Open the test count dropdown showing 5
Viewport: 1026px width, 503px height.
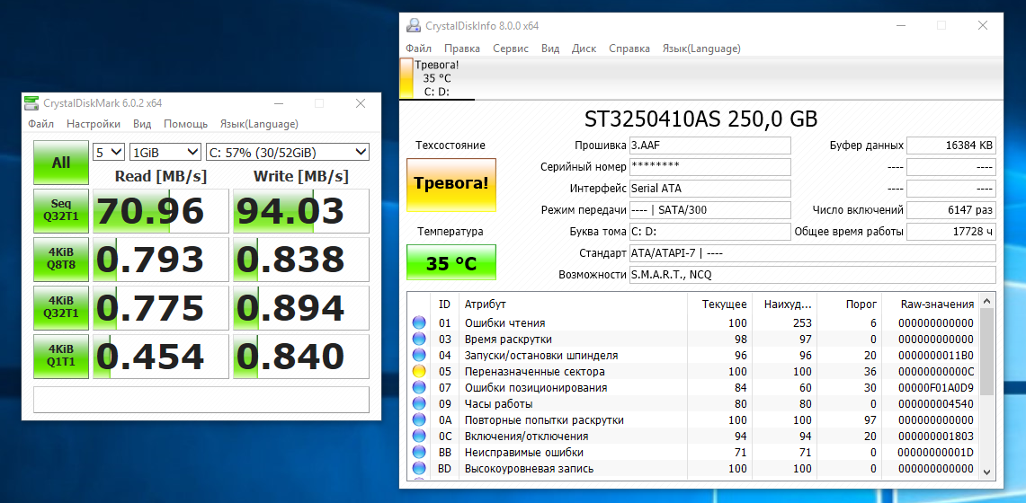(108, 152)
